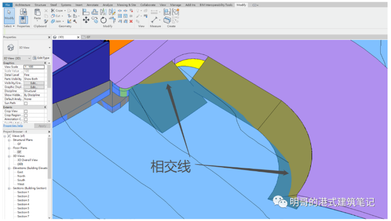Screen dimensions: 391x221
Task: Open the File menu
Action: tap(7, 5)
